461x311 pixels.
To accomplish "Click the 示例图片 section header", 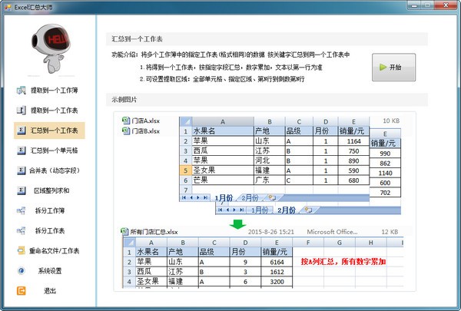I will pyautogui.click(x=124, y=99).
